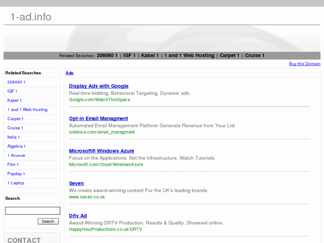Click 'We create award-winning content' description
Viewport: 324px width, 243px height.
[x=138, y=190]
